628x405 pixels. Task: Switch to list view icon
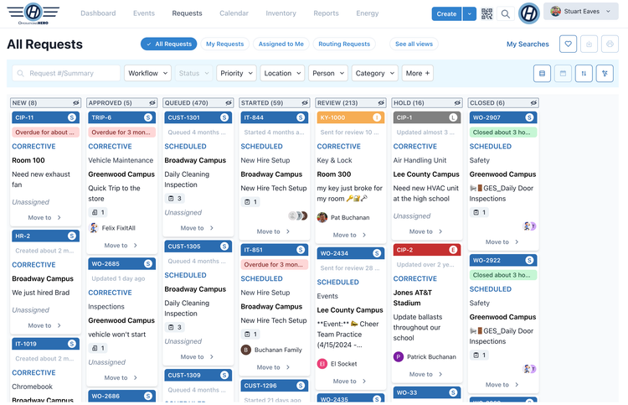(542, 74)
